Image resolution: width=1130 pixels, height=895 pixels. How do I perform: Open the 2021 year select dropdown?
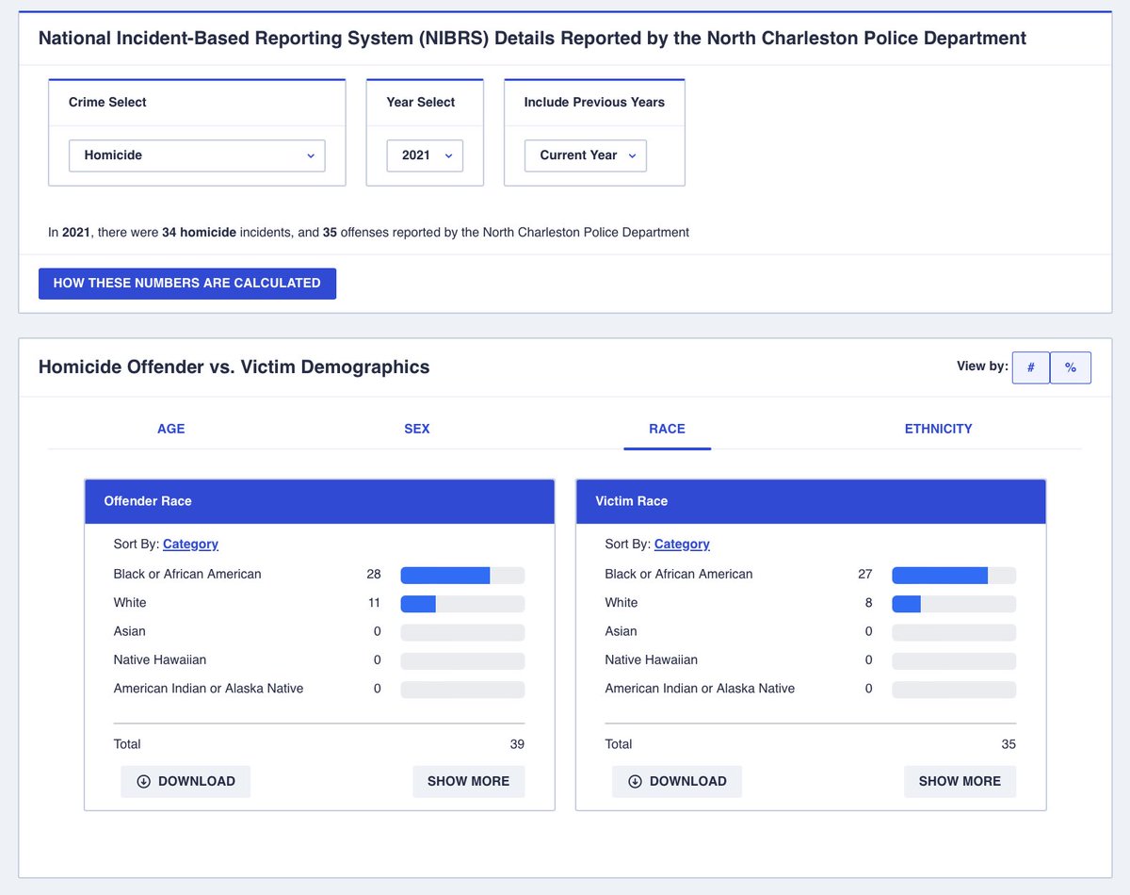[x=425, y=155]
